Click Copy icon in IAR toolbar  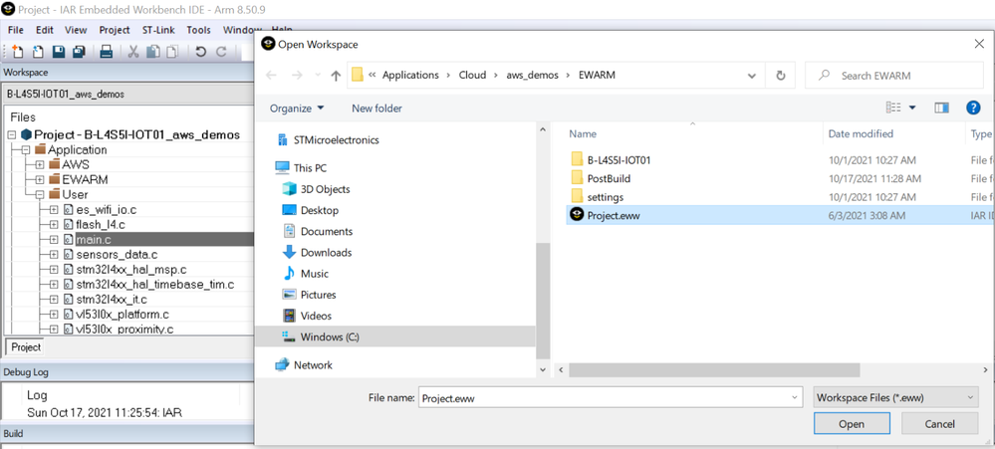pyautogui.click(x=153, y=52)
